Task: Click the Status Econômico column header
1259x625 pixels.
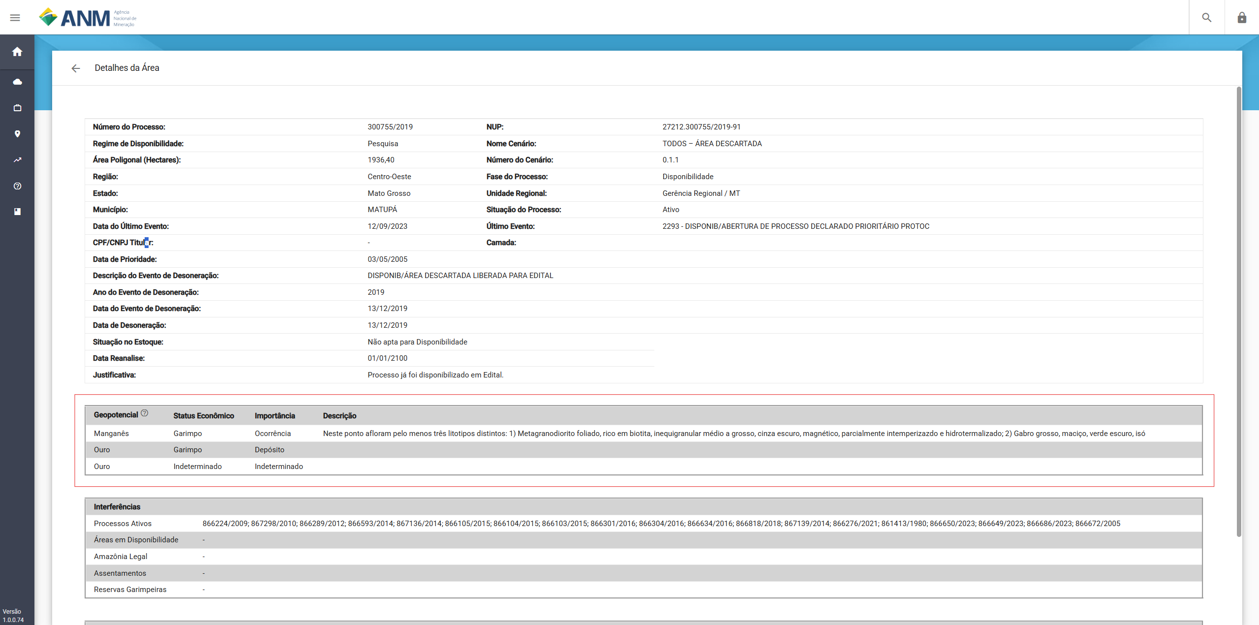Action: click(x=204, y=416)
